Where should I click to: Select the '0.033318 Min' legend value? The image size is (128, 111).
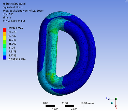click(x=17, y=60)
